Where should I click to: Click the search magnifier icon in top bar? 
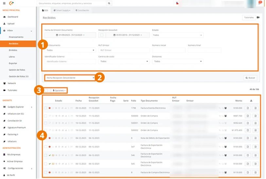pyautogui.click(x=109, y=3)
